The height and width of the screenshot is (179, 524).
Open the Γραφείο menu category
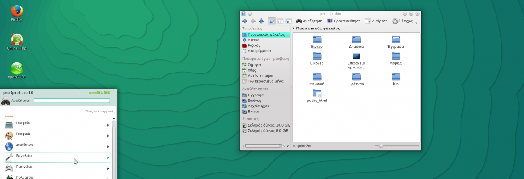57,124
